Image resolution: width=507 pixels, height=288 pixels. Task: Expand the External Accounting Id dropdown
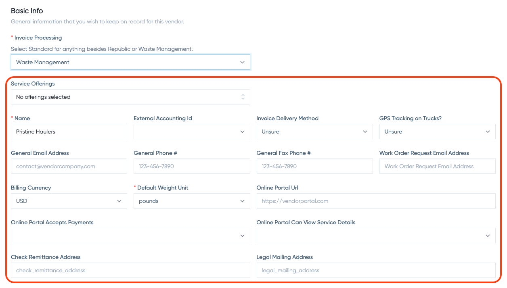click(x=192, y=131)
